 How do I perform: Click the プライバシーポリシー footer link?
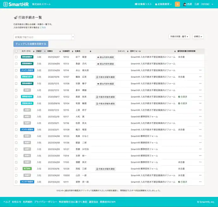[45, 202]
